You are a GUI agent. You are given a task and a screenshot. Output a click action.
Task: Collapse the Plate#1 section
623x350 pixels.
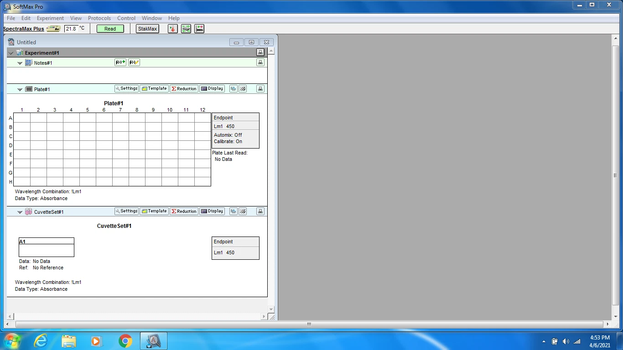pyautogui.click(x=20, y=89)
